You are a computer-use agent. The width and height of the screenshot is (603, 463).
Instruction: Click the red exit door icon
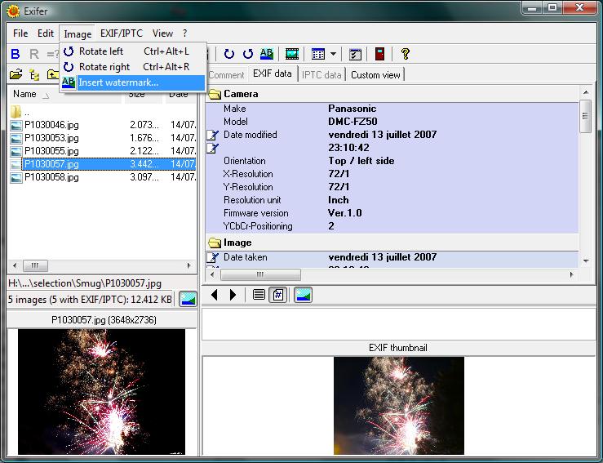point(379,54)
